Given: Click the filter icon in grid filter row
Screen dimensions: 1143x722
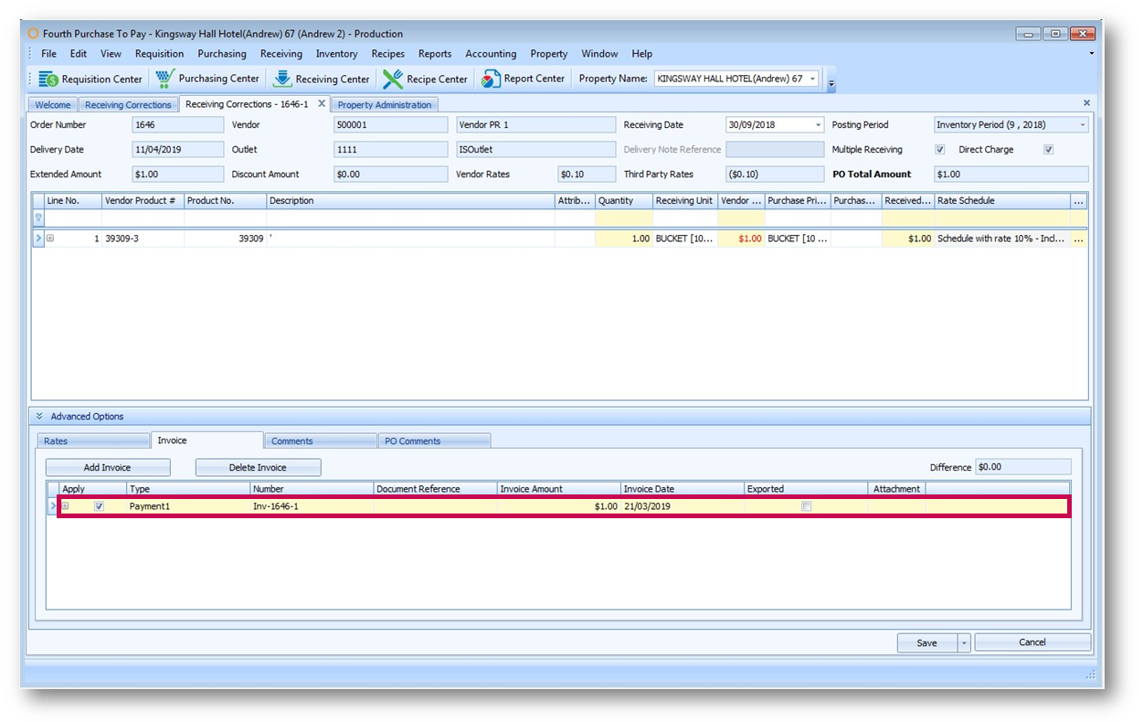Looking at the screenshot, I should (x=38, y=218).
